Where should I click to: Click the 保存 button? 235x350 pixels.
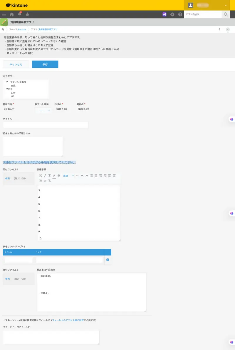[45, 64]
